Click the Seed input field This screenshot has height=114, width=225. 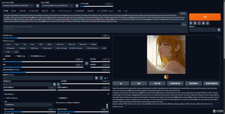(x=48, y=78)
